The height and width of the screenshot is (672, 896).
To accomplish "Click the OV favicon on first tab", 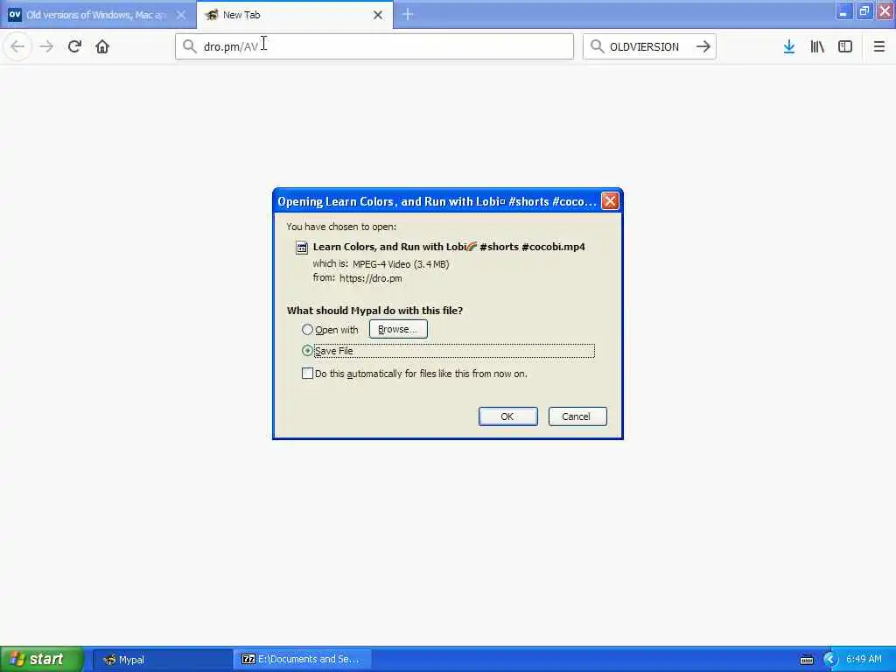I will pyautogui.click(x=14, y=15).
